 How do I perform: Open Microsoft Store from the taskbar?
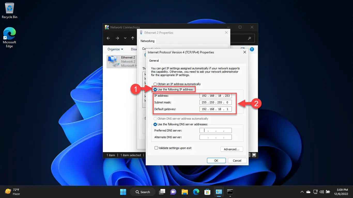coord(207,192)
